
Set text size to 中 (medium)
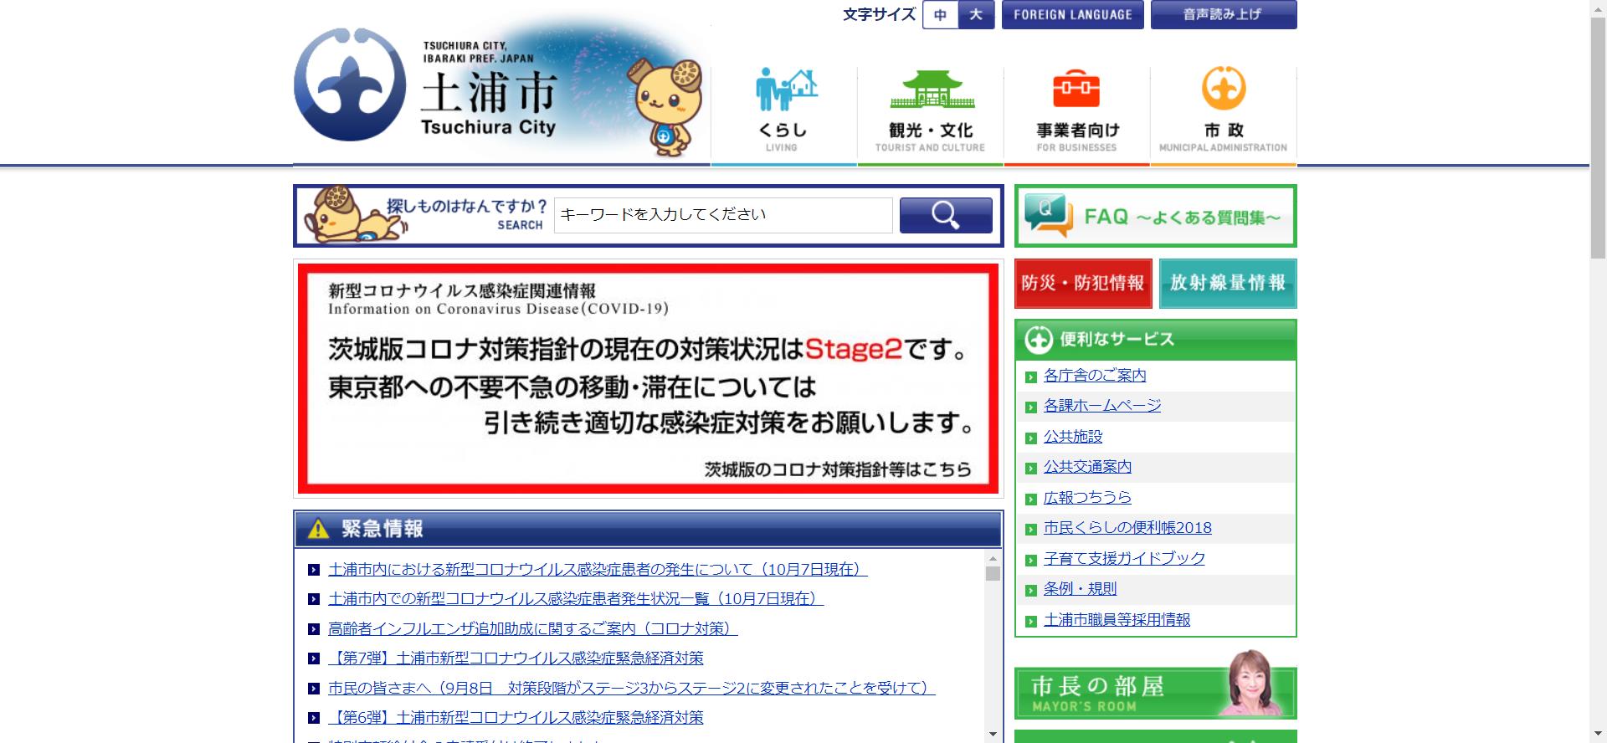(941, 15)
